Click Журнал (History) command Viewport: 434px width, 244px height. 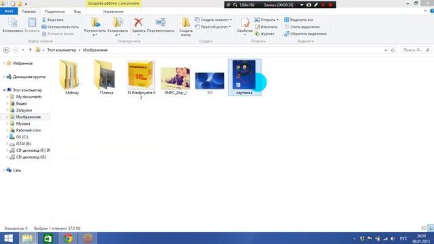pyautogui.click(x=264, y=34)
